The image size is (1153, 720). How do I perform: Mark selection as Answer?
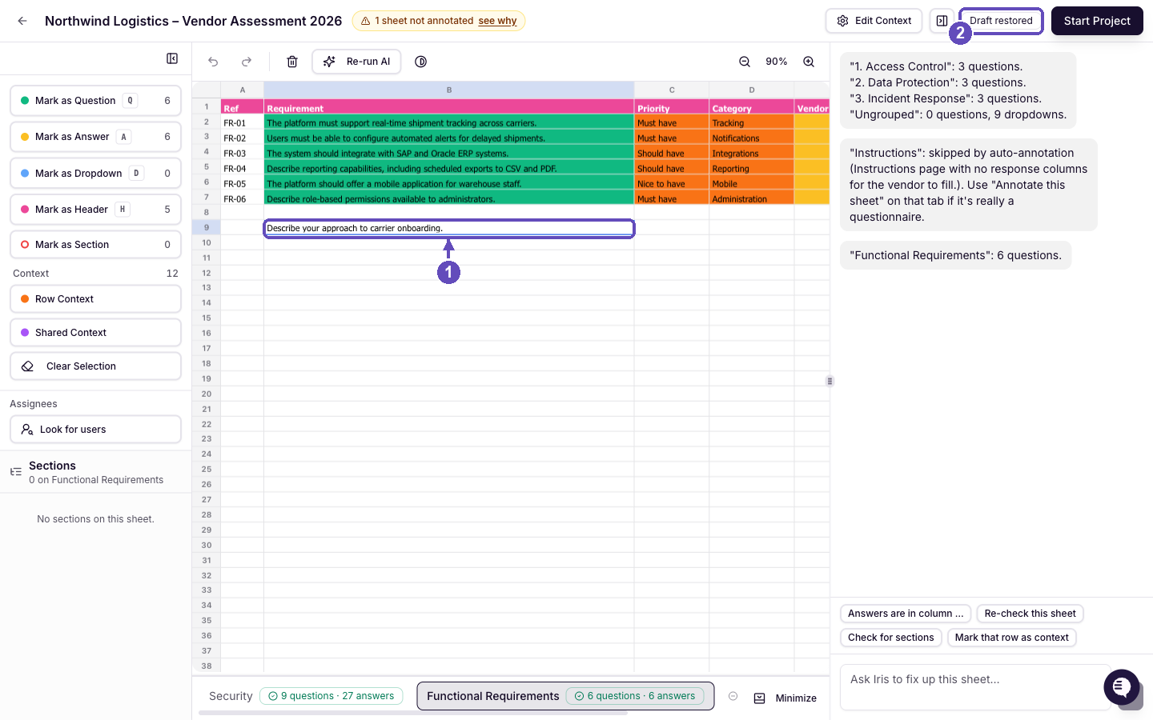coord(95,137)
